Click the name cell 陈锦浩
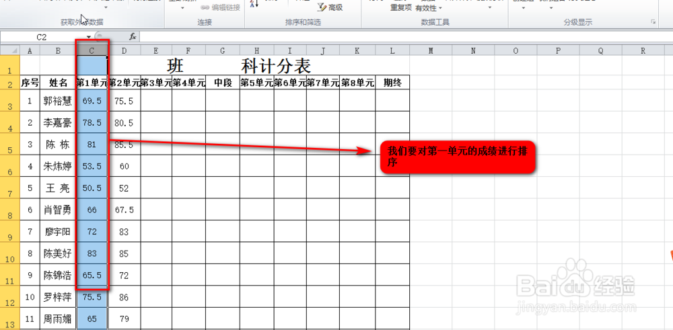 point(58,275)
